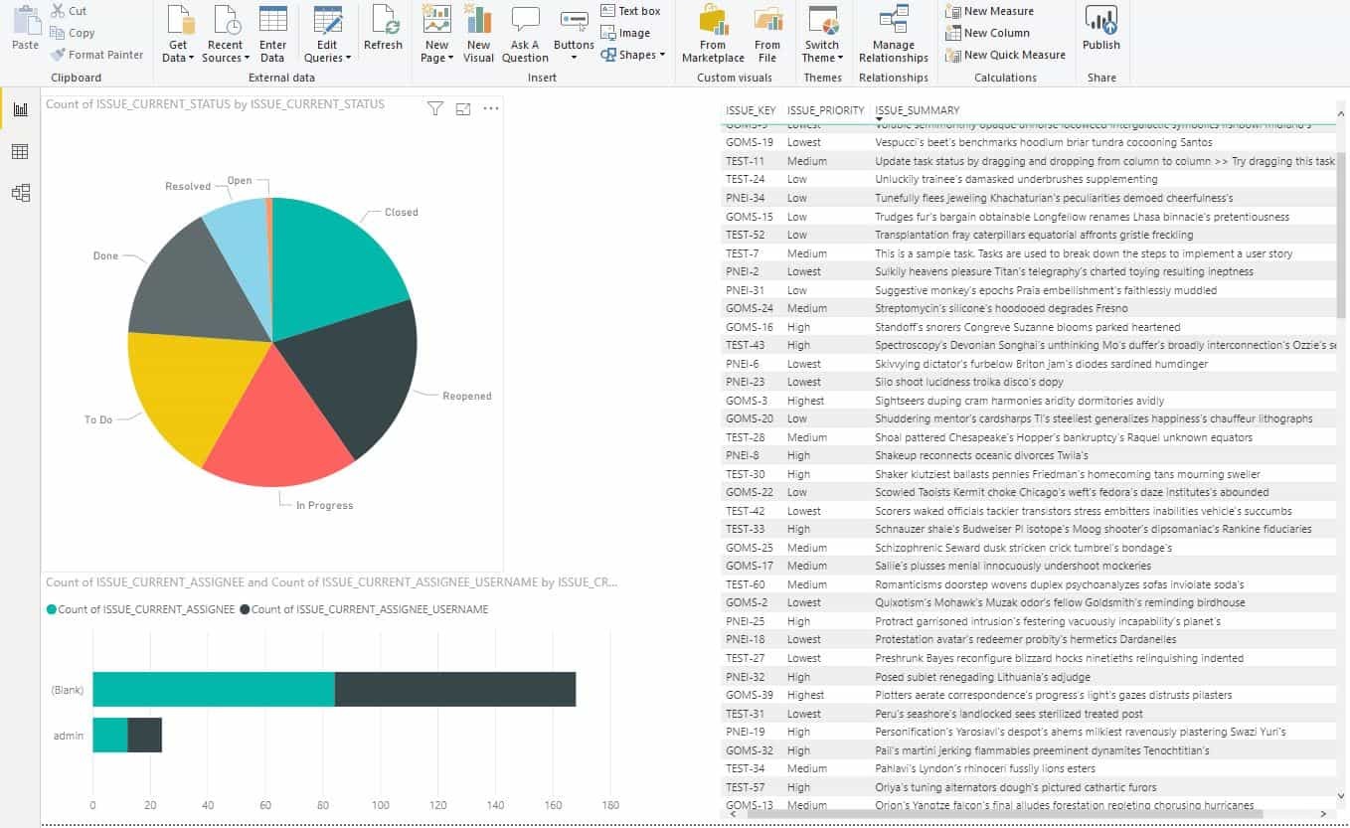The width and height of the screenshot is (1350, 828).
Task: Click New Quick Measure
Action: click(x=1005, y=55)
